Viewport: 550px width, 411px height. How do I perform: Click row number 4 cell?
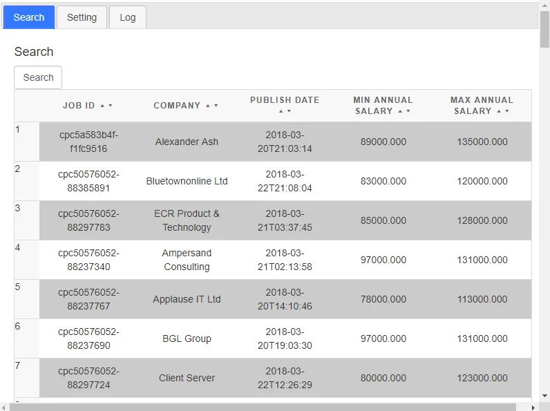pyautogui.click(x=27, y=260)
